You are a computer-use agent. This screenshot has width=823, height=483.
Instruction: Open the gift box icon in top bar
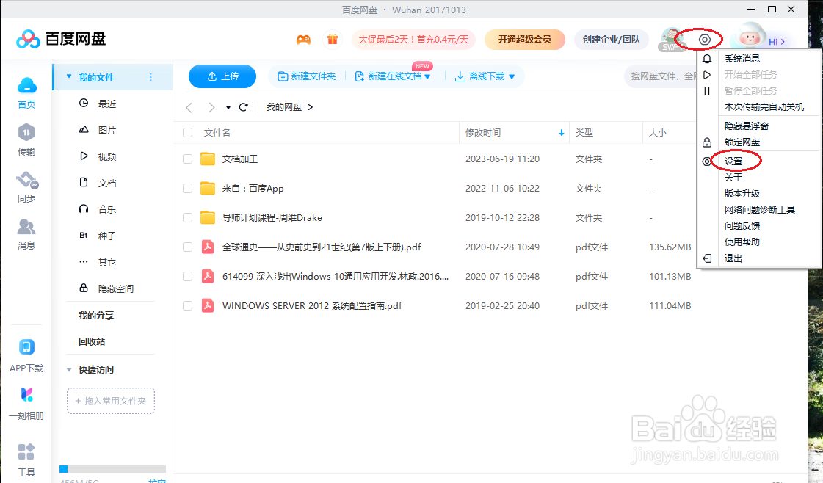(x=333, y=40)
